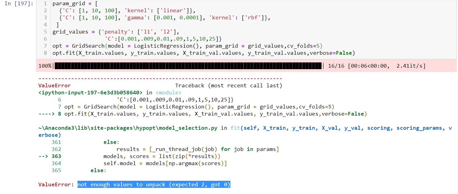The image size is (458, 194).
Task: Click the '<module>' text in the traceback
Action: click(169, 93)
